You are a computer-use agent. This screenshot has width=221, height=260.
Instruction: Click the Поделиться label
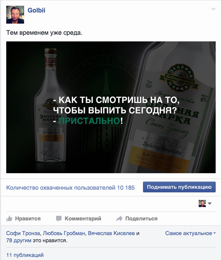click(141, 218)
